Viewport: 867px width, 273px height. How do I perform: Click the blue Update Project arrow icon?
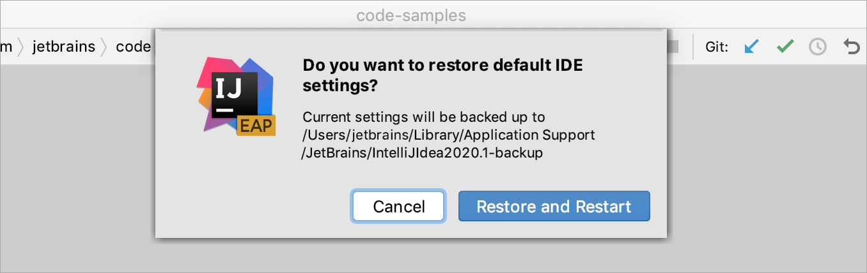tap(752, 47)
